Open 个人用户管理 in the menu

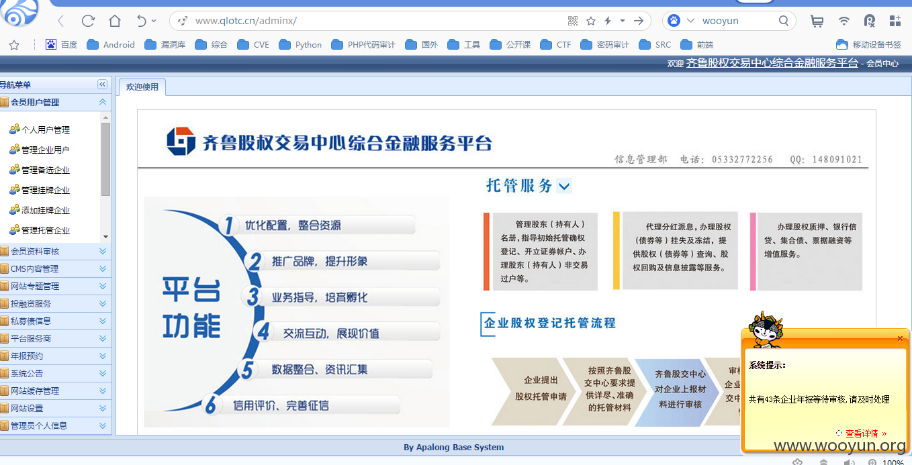pos(45,130)
